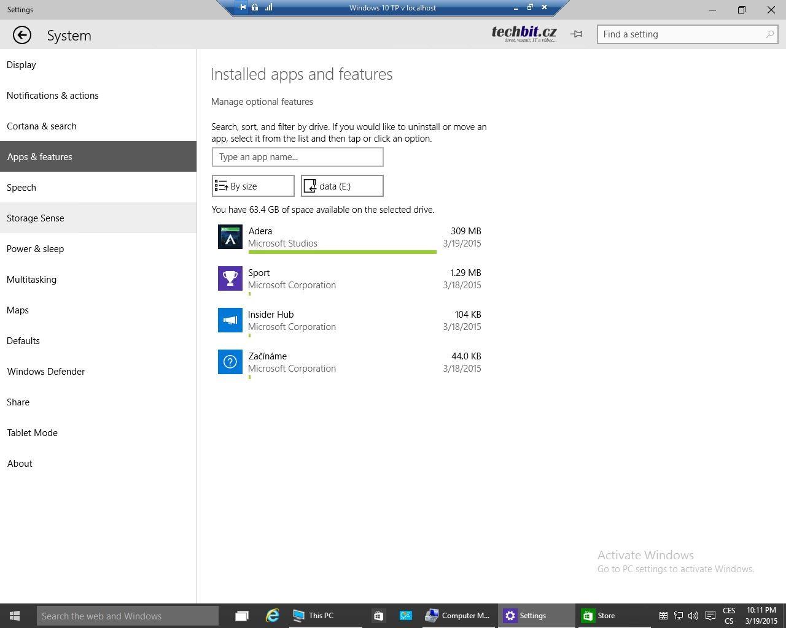Click the Manage optional features link

(262, 102)
